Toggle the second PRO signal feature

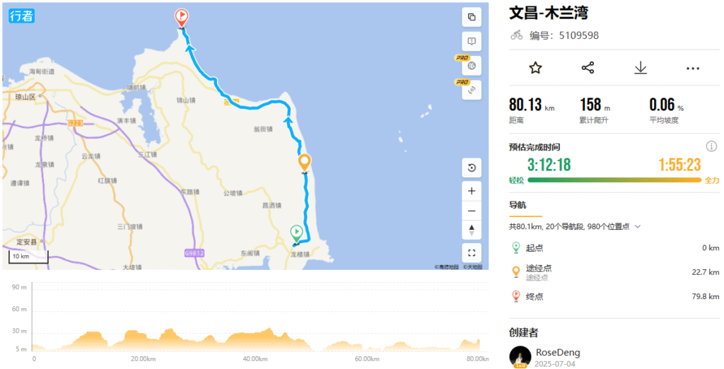pyautogui.click(x=472, y=90)
